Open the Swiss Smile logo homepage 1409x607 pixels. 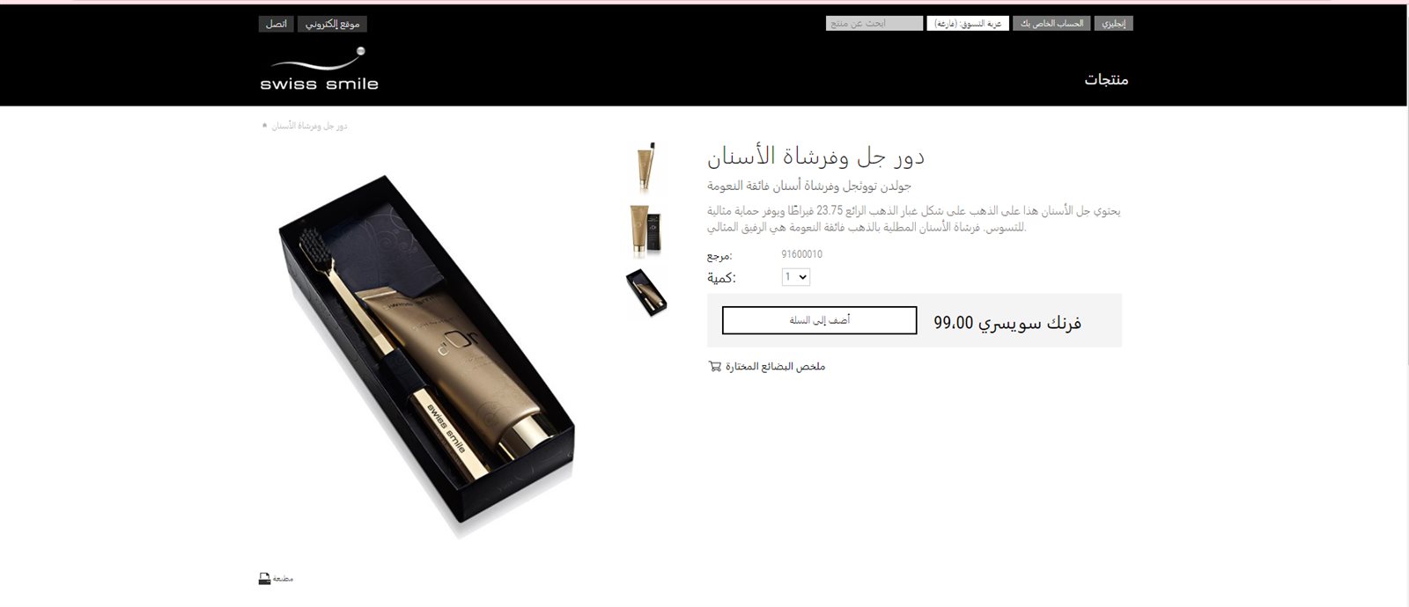319,69
